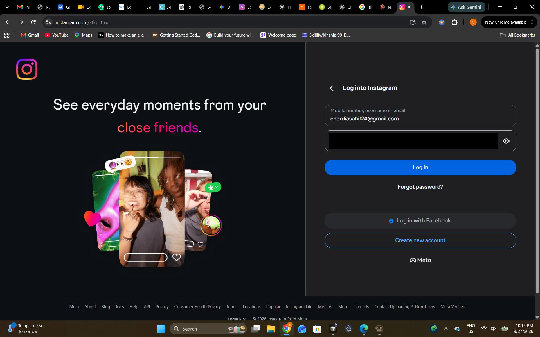Go back using the browser back arrow
540x337 pixels.
(8, 22)
